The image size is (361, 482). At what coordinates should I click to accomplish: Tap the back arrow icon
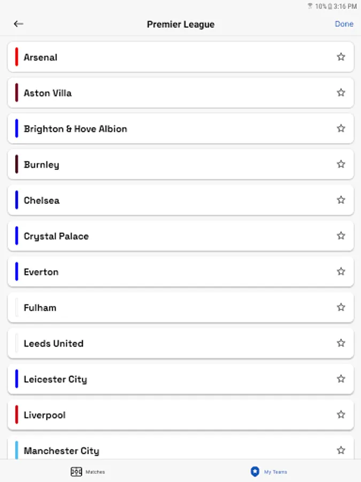point(19,24)
